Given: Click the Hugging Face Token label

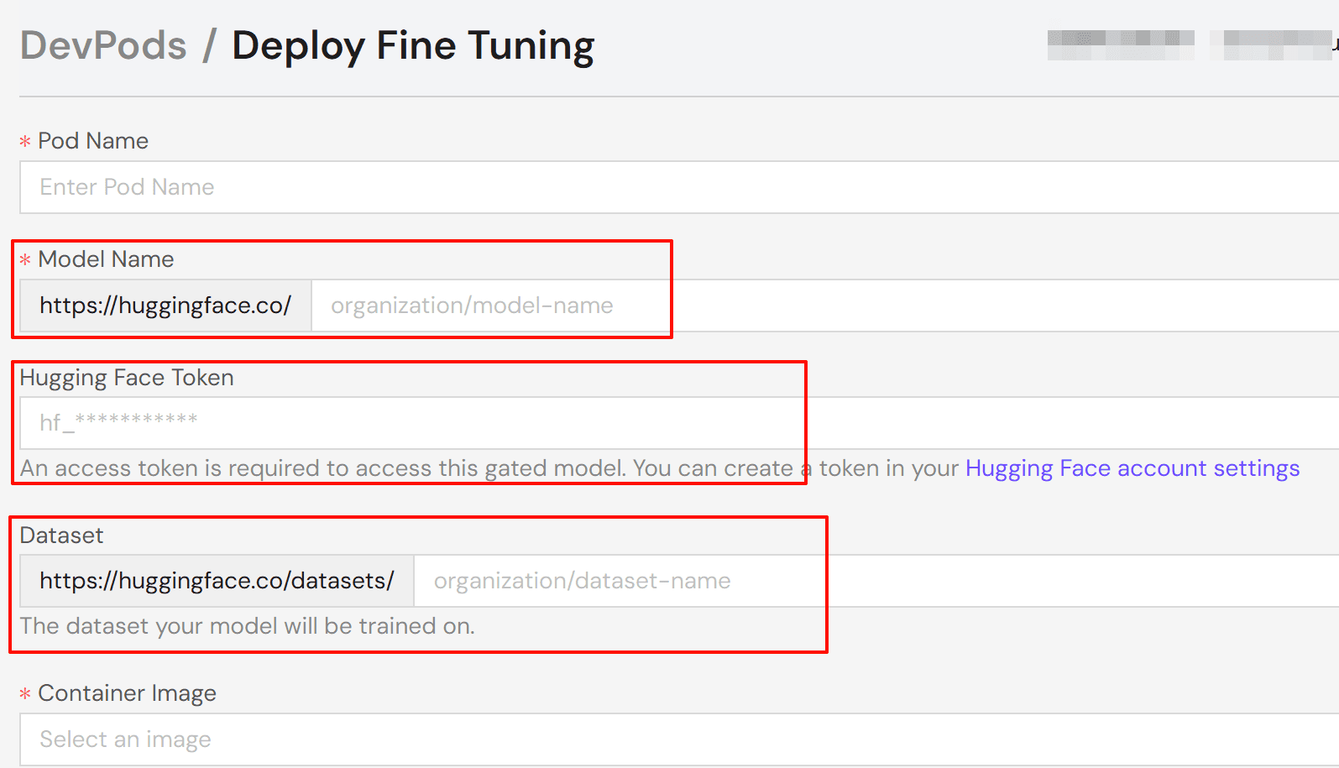Looking at the screenshot, I should pos(127,378).
